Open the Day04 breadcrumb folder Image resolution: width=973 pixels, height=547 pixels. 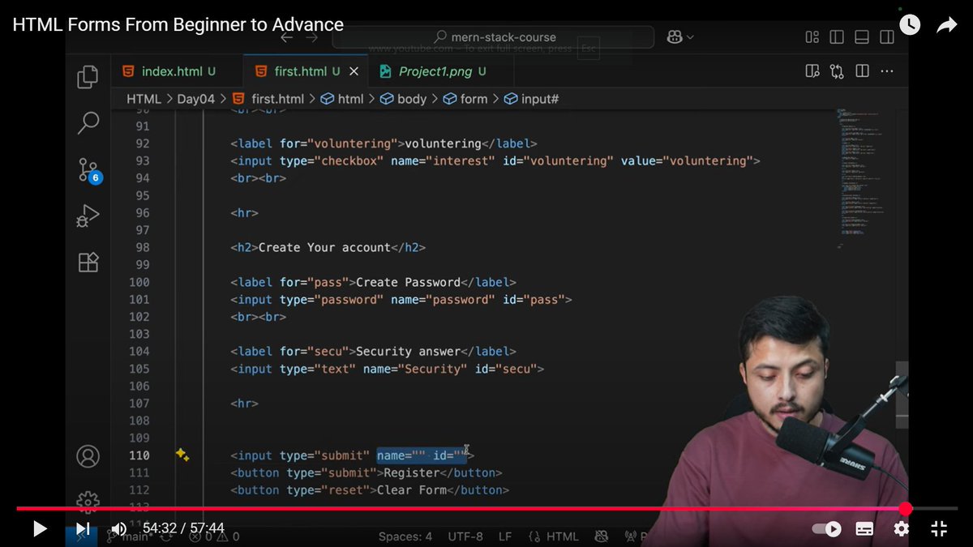tap(196, 99)
